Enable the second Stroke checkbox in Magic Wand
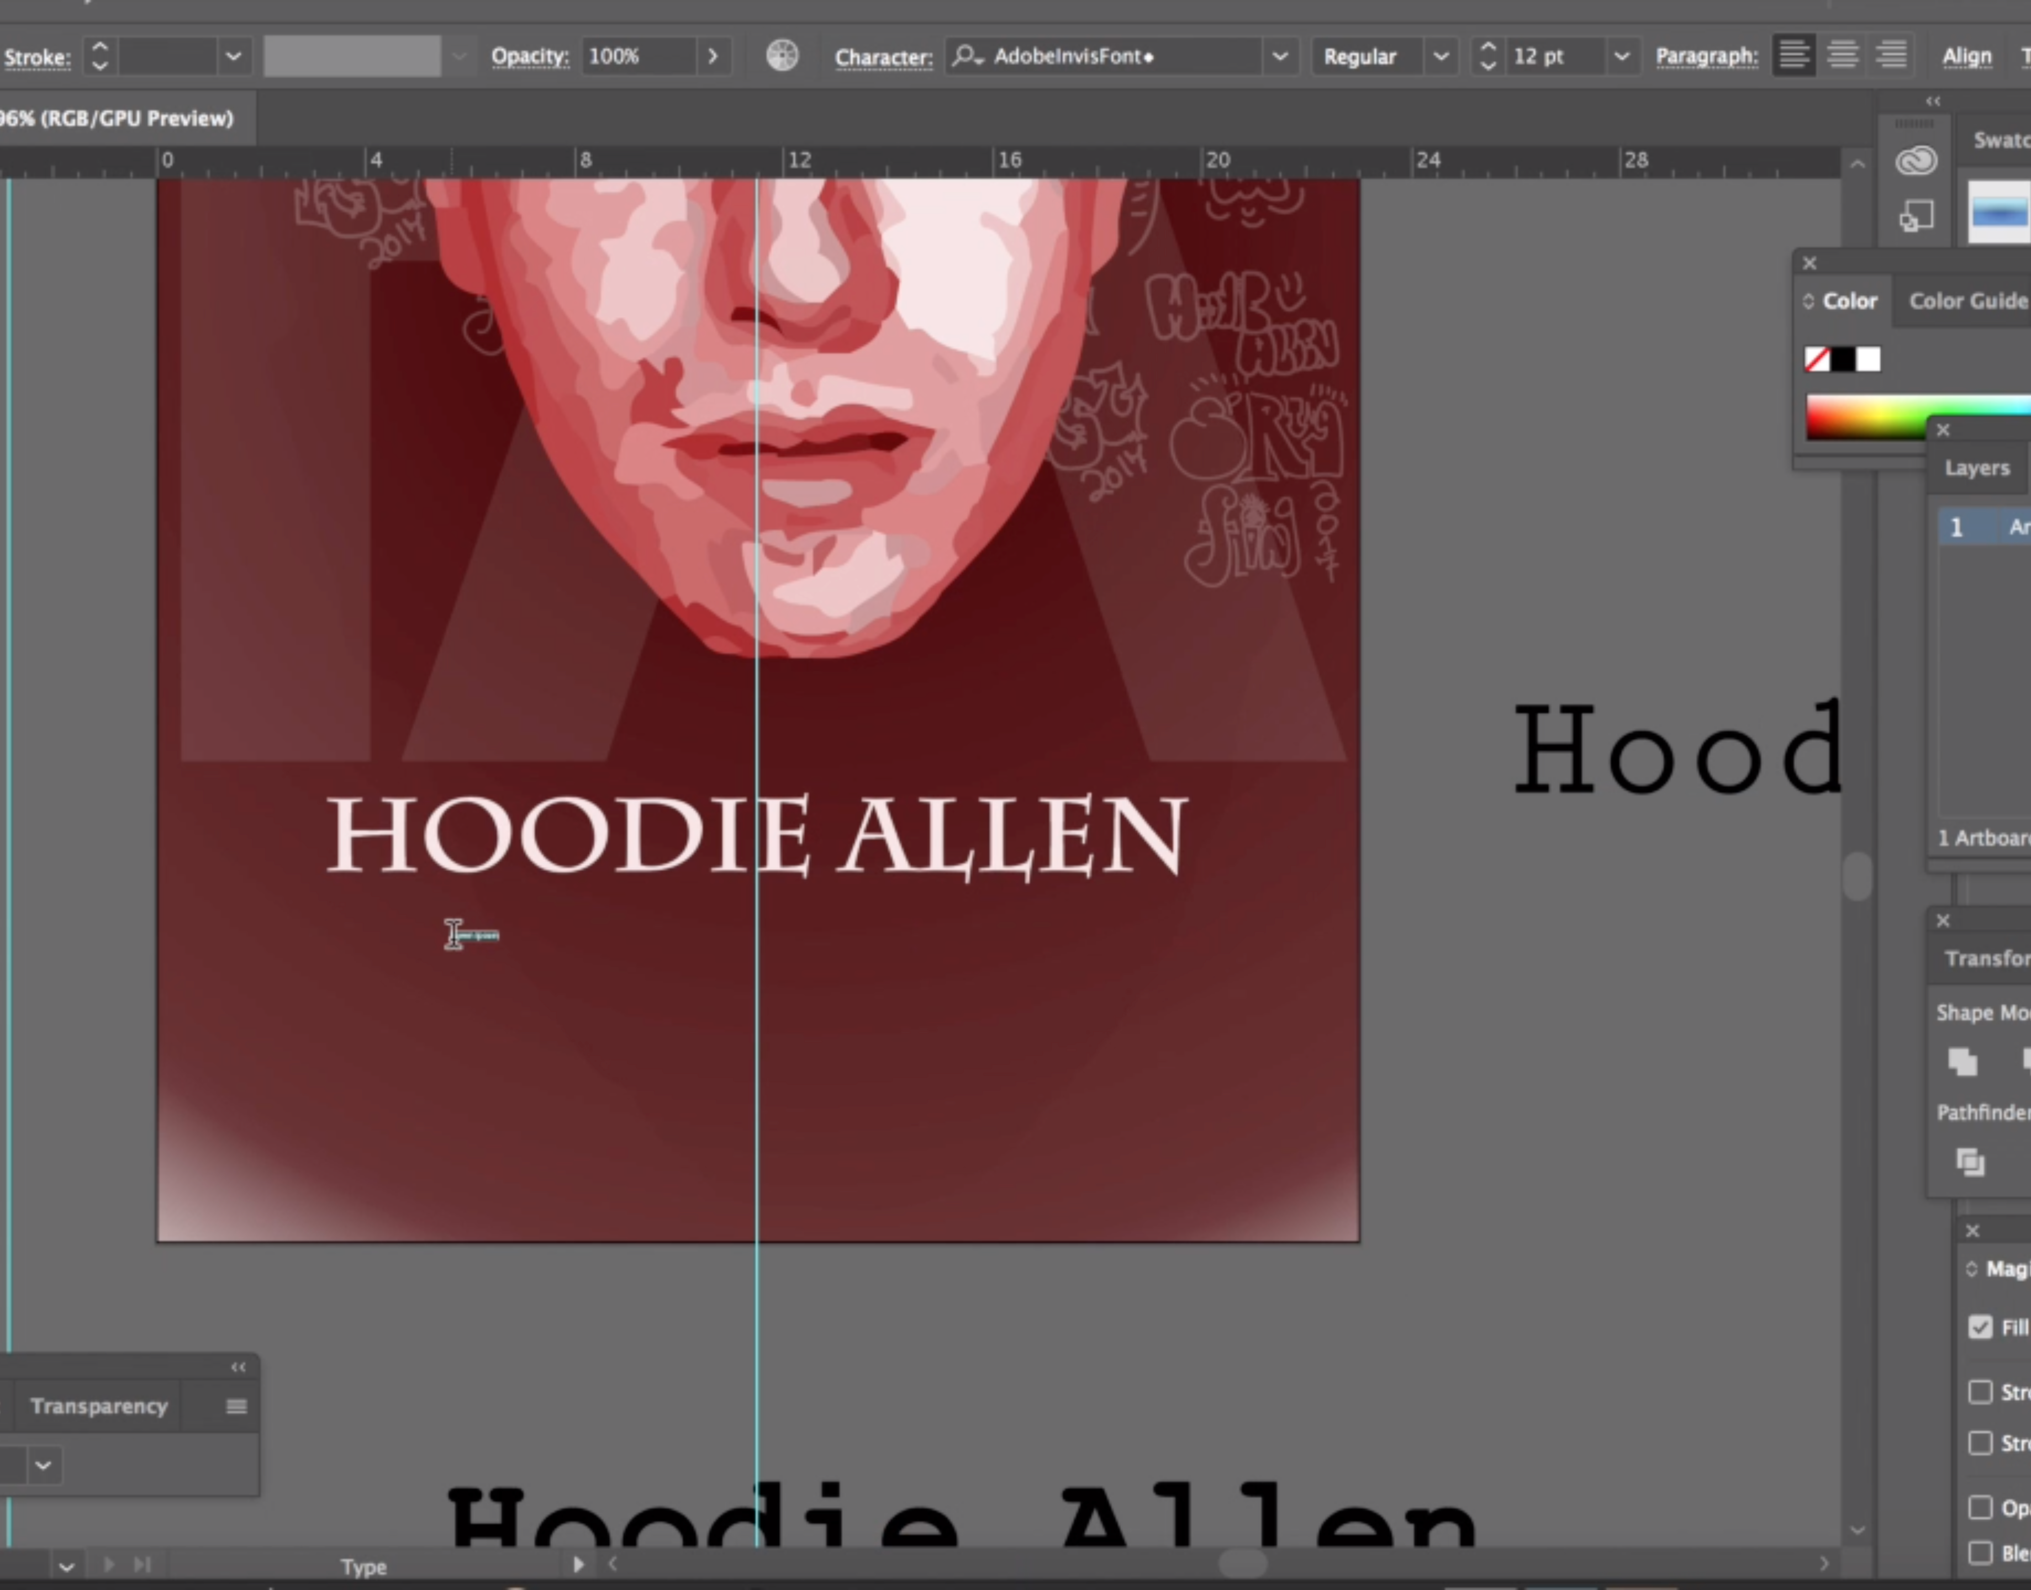Image resolution: width=2031 pixels, height=1590 pixels. coord(1980,1443)
